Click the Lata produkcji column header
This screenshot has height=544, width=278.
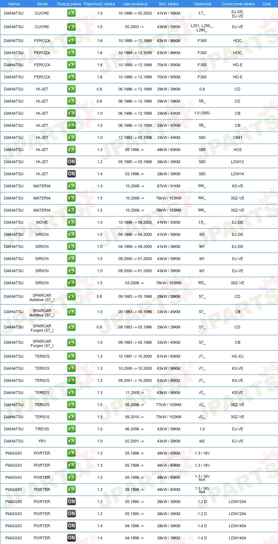point(135,4)
